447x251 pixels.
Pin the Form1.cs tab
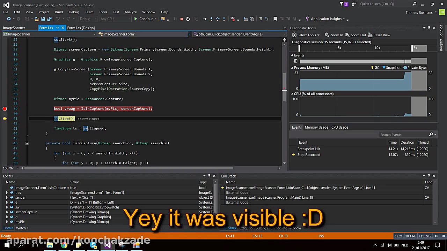click(x=58, y=28)
